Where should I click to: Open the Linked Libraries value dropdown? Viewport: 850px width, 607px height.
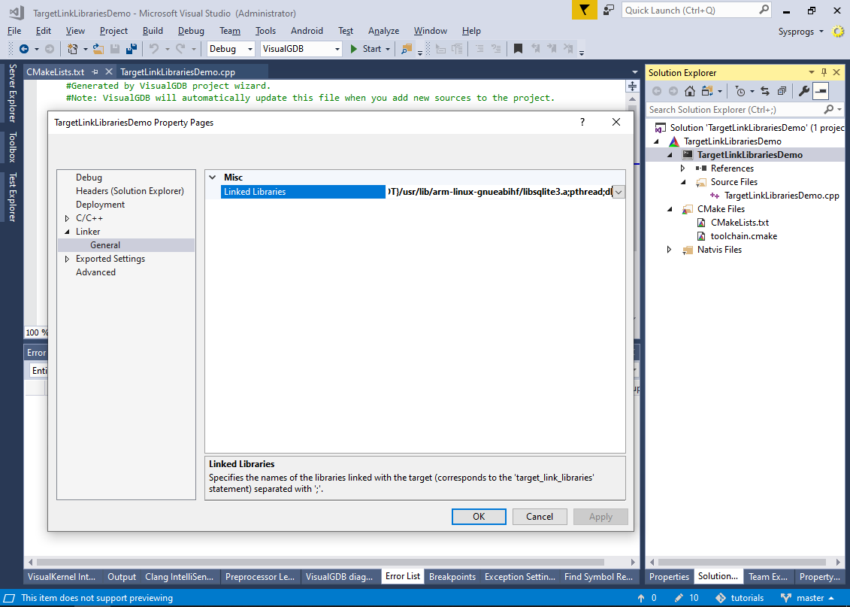(x=619, y=192)
